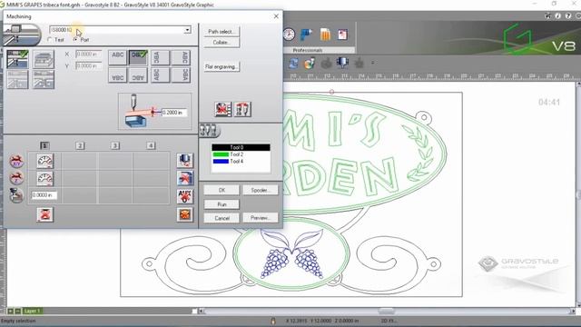Viewport: 581px width, 327px height.
Task: Click the blue swap icon below the clock
Action: (x=293, y=64)
